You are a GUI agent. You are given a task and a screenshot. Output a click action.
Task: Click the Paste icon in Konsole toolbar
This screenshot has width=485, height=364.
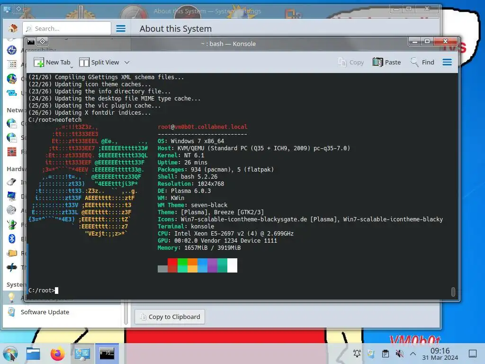click(386, 62)
